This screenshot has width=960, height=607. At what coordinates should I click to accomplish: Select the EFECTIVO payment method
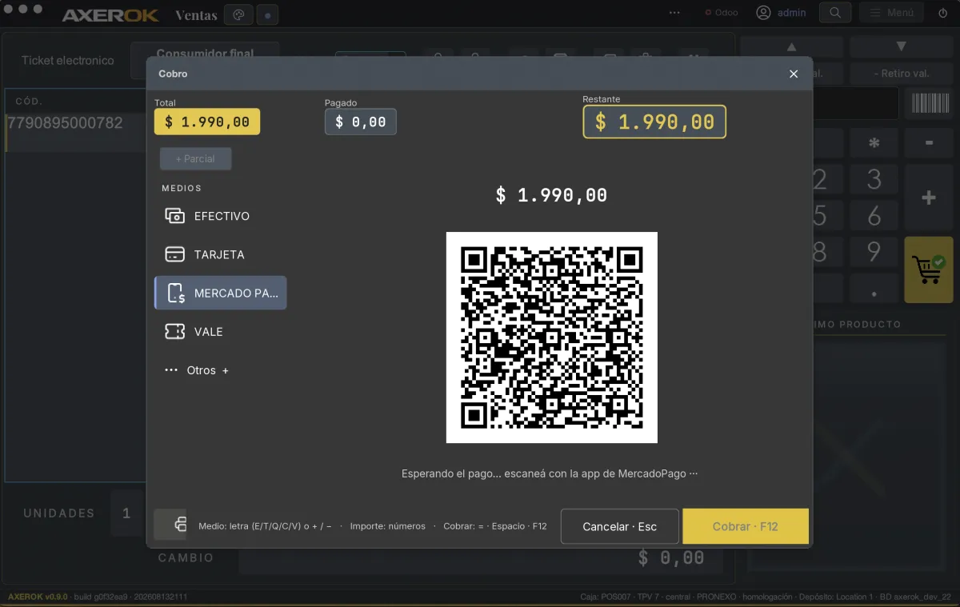pos(220,216)
